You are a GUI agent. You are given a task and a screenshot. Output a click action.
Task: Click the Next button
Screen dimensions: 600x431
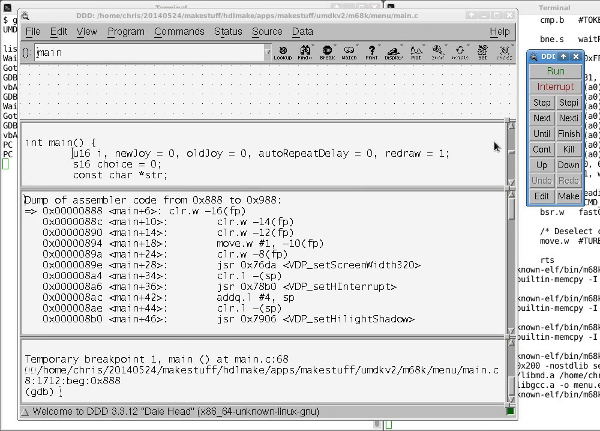tap(542, 118)
